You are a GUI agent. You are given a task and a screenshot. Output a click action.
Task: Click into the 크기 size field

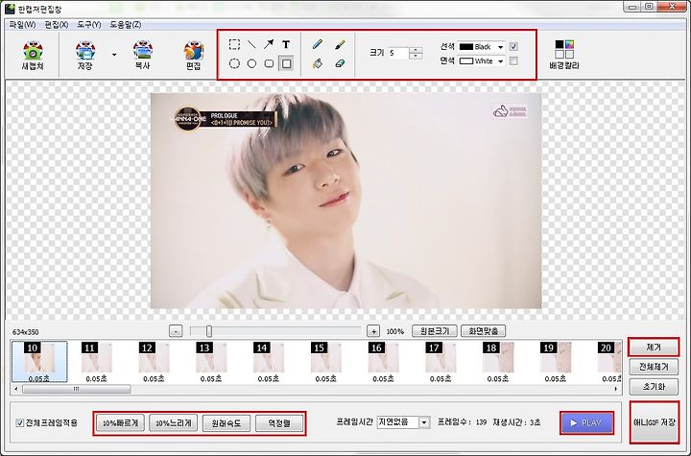pyautogui.click(x=398, y=53)
